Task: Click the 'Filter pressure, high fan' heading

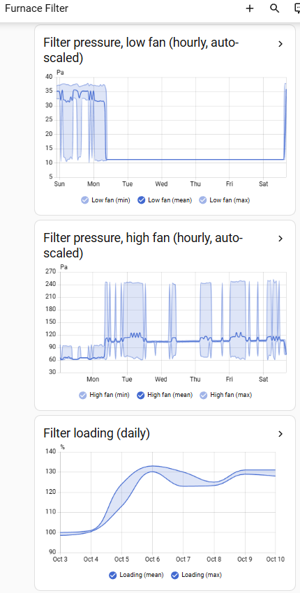Action: [143, 246]
